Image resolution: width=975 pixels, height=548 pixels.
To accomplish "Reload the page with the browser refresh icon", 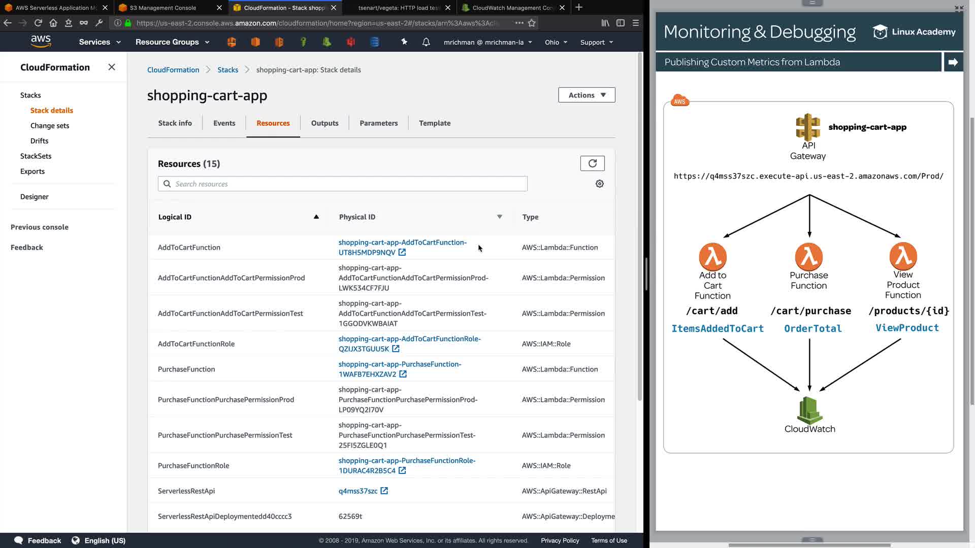I will (38, 23).
